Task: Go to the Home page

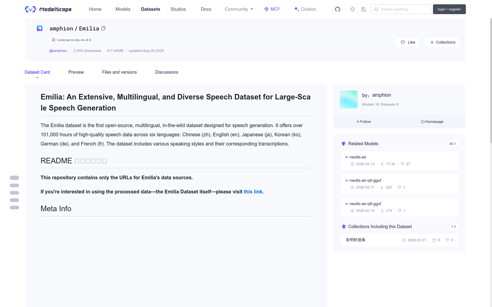Action: (95, 9)
